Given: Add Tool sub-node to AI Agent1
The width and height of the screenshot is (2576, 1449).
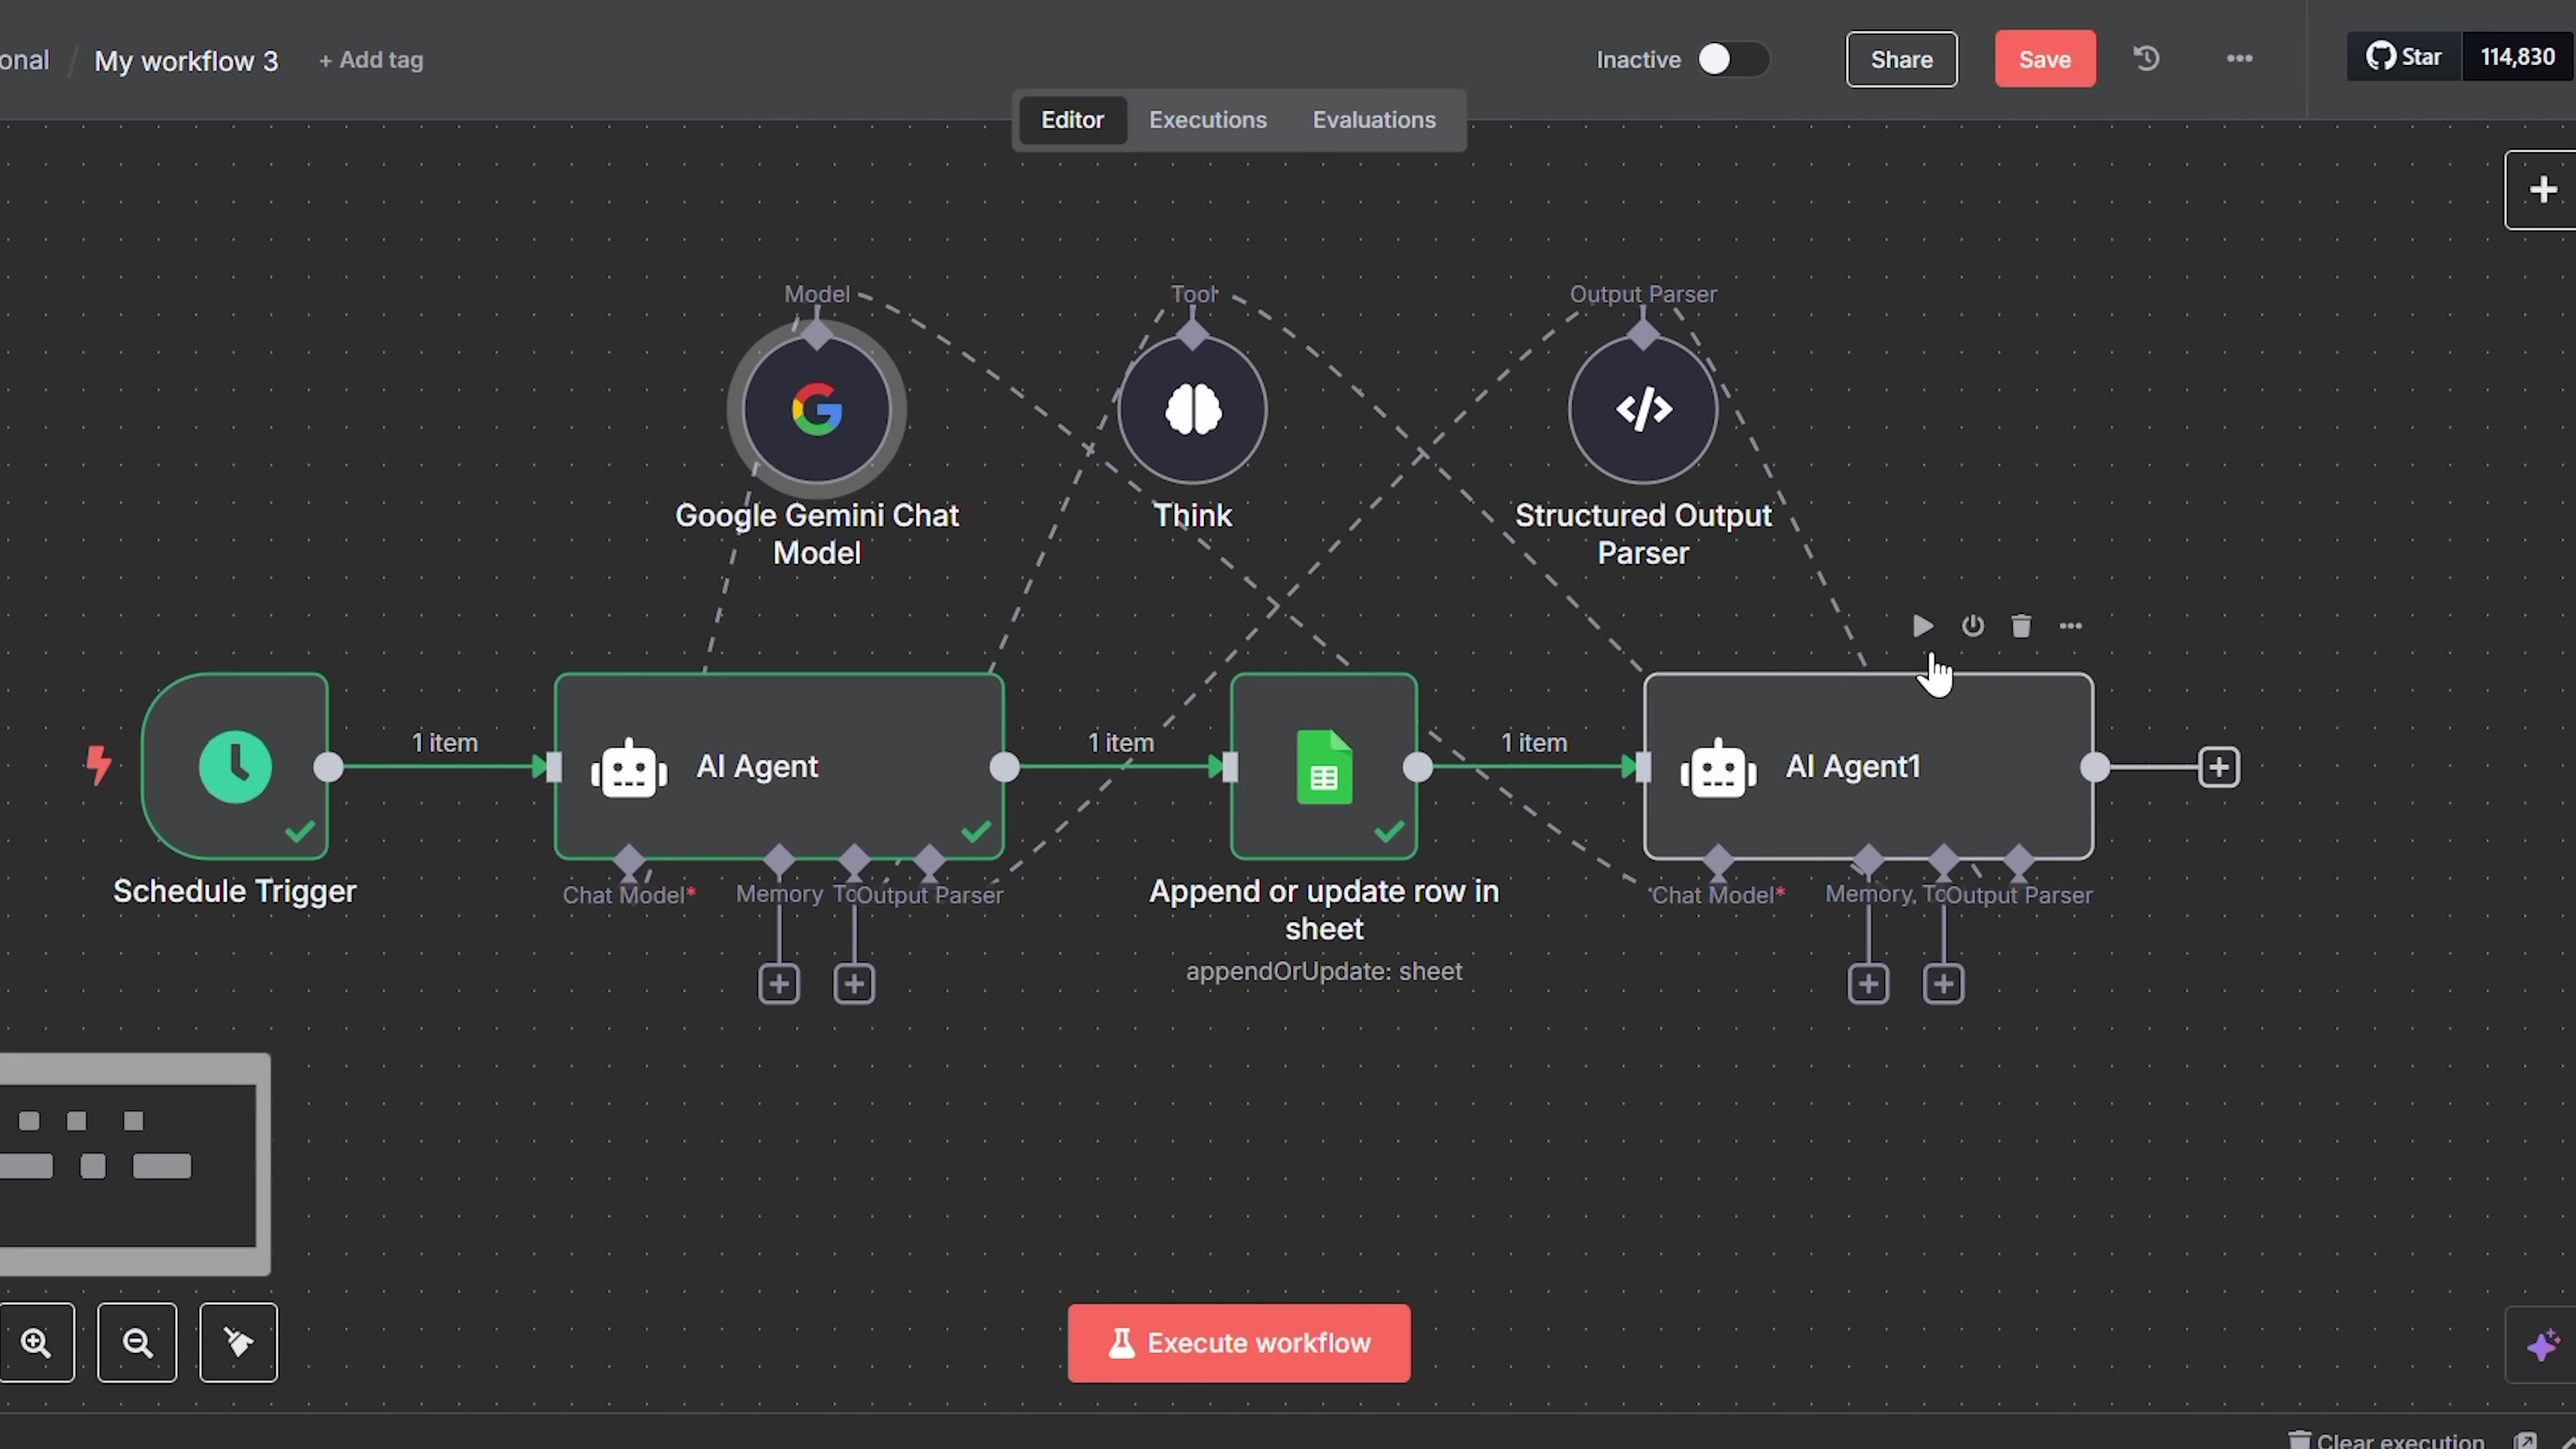Looking at the screenshot, I should click(x=1943, y=984).
